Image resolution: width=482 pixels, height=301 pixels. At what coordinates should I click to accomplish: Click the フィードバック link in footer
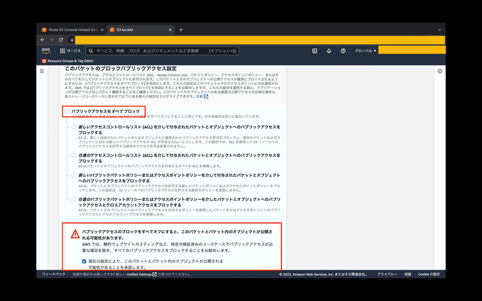tap(54, 275)
